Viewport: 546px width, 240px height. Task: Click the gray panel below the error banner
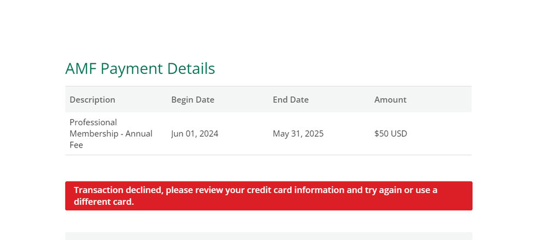click(268, 236)
